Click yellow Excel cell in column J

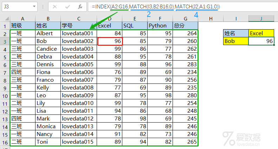(x=261, y=33)
